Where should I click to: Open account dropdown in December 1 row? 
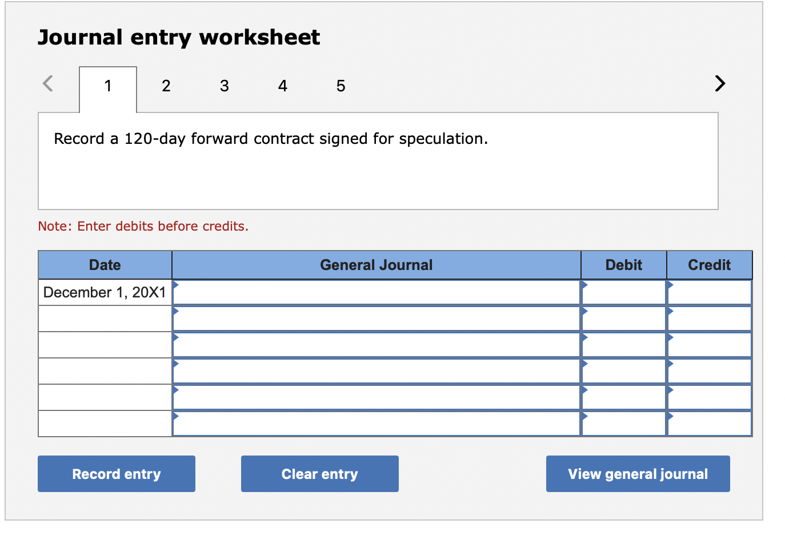pyautogui.click(x=377, y=292)
